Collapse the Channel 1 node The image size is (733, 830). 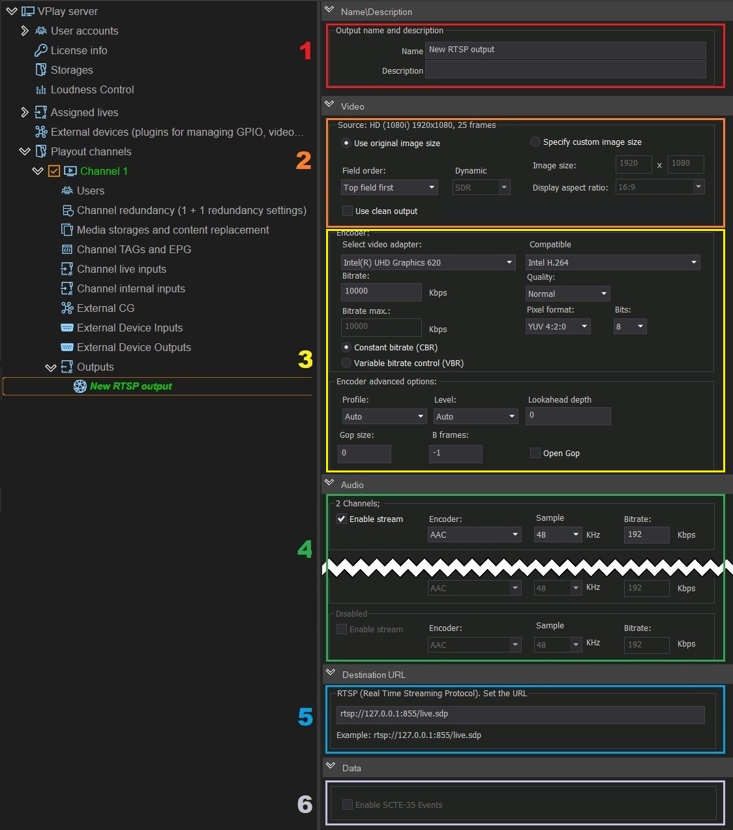(38, 171)
